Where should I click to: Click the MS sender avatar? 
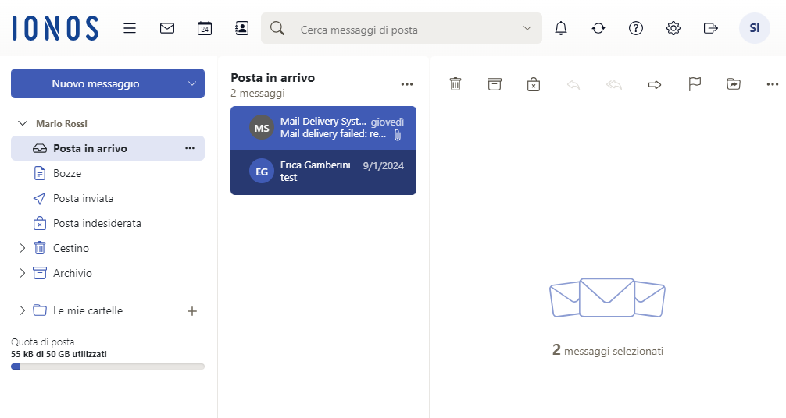(262, 128)
